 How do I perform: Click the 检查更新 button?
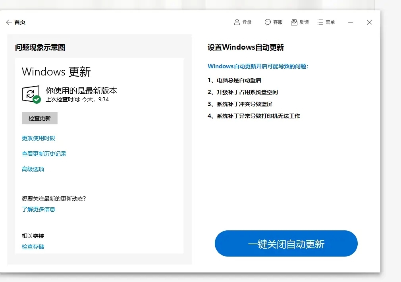coord(40,118)
